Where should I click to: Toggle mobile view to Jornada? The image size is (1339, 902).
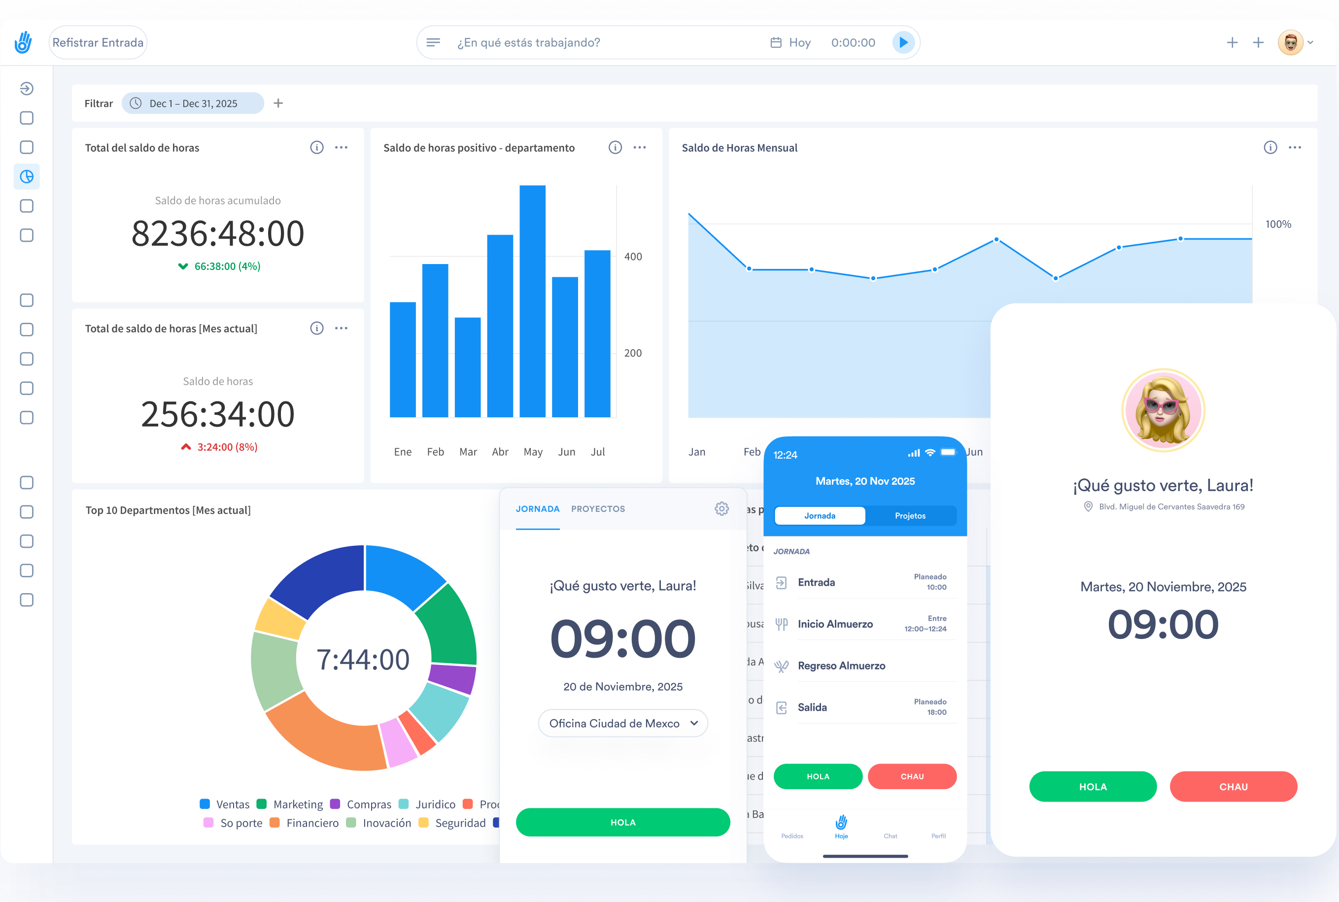click(x=820, y=515)
